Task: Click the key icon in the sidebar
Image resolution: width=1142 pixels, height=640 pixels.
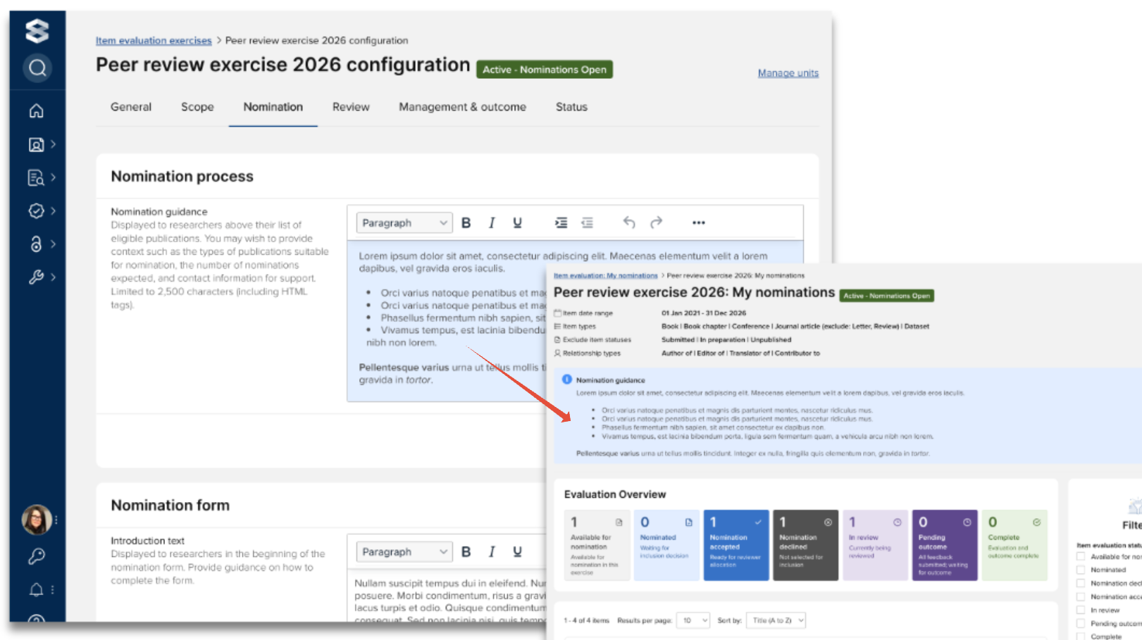Action: (36, 557)
